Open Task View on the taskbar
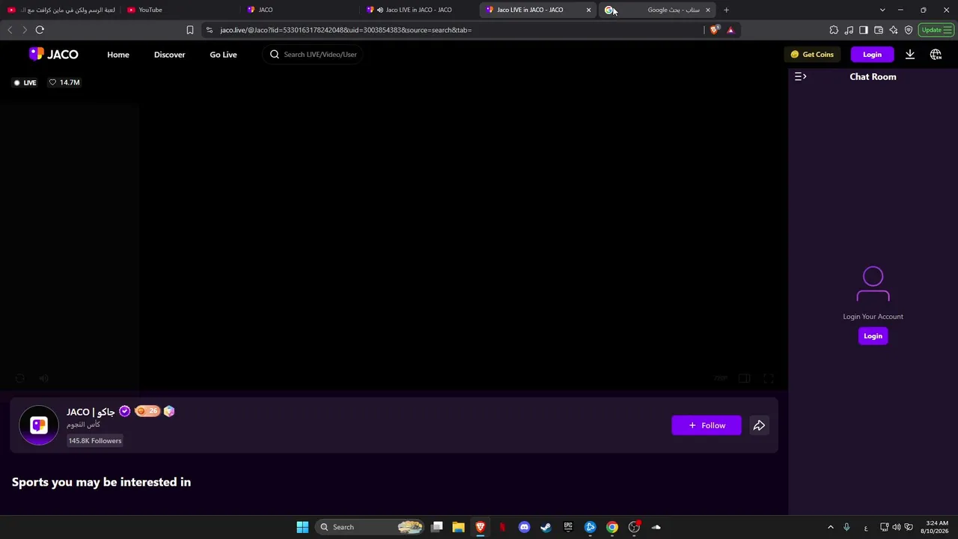Image resolution: width=958 pixels, height=539 pixels. 437,527
